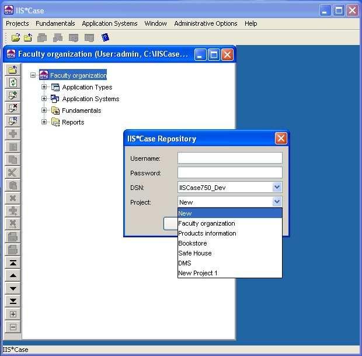Viewport: 362px width, 356px height.
Task: Choose New Project 1 in Project list
Action: coord(230,273)
